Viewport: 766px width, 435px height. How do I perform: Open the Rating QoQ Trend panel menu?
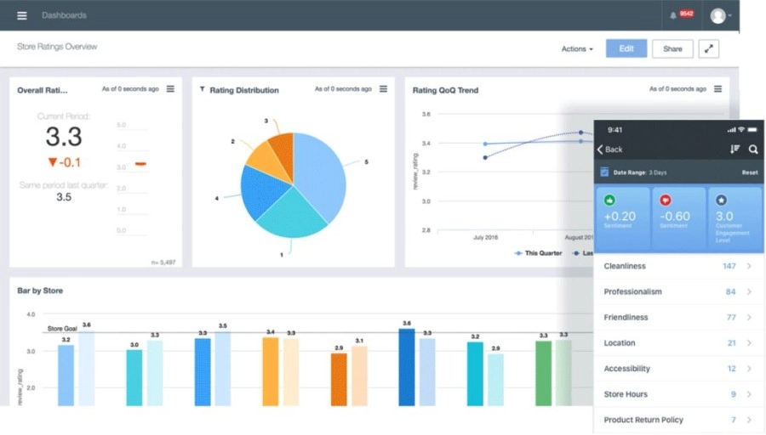tap(717, 88)
